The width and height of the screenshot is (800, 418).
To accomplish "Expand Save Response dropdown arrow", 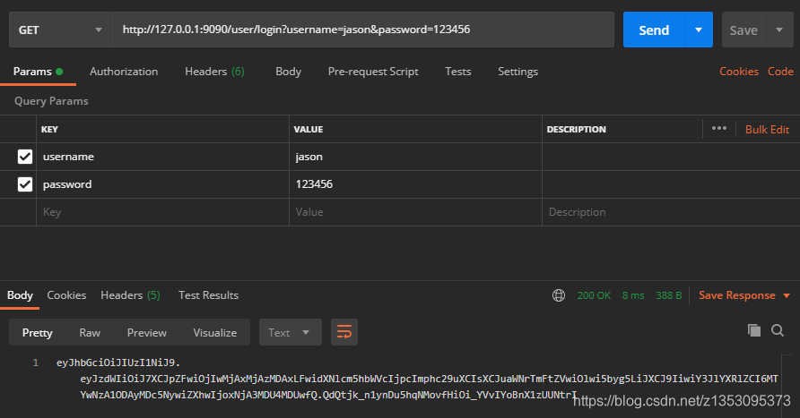I will pyautogui.click(x=787, y=295).
